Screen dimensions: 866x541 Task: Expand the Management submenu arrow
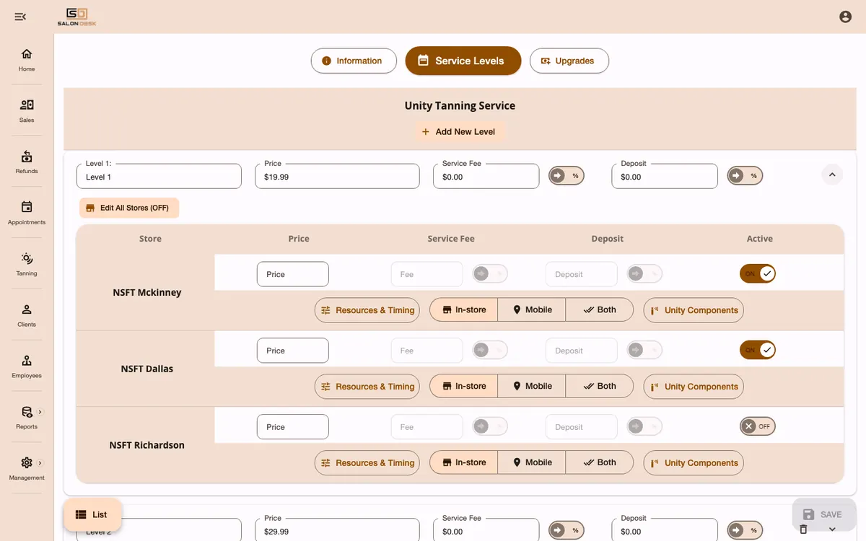pos(40,463)
